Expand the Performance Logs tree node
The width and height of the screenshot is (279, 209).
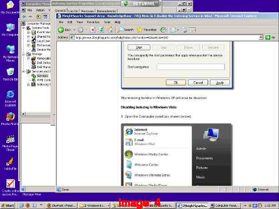[x=29, y=45]
